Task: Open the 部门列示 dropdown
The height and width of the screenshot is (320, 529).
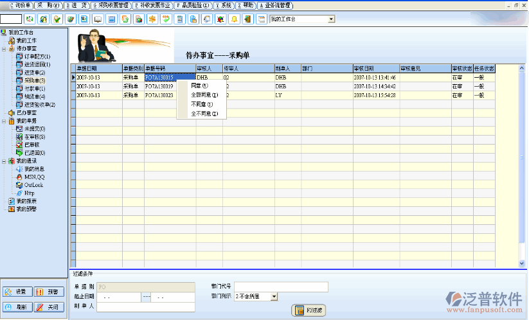Action: point(274,296)
